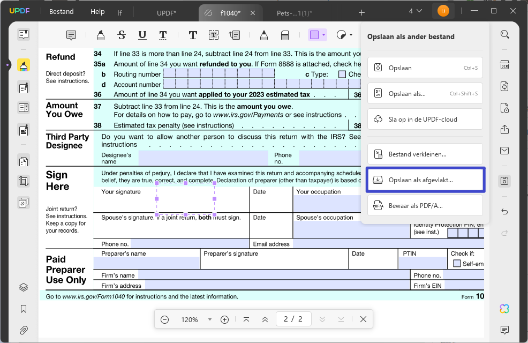Toggle the Save as other panel icon
Image resolution: width=528 pixels, height=343 pixels.
click(504, 181)
